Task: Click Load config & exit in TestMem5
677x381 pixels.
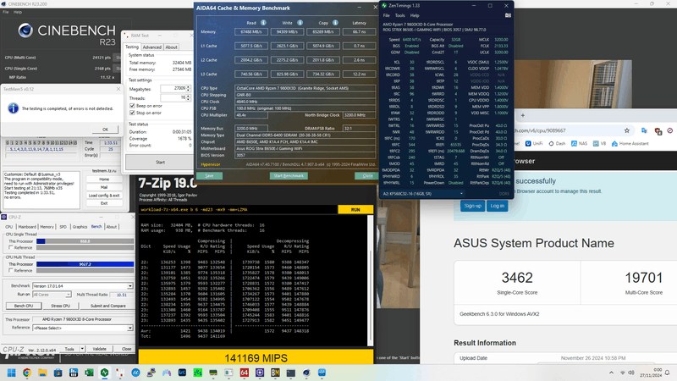Action: click(x=103, y=196)
